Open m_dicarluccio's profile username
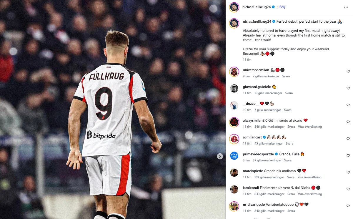Screen dimensions: 353x219 254,205
